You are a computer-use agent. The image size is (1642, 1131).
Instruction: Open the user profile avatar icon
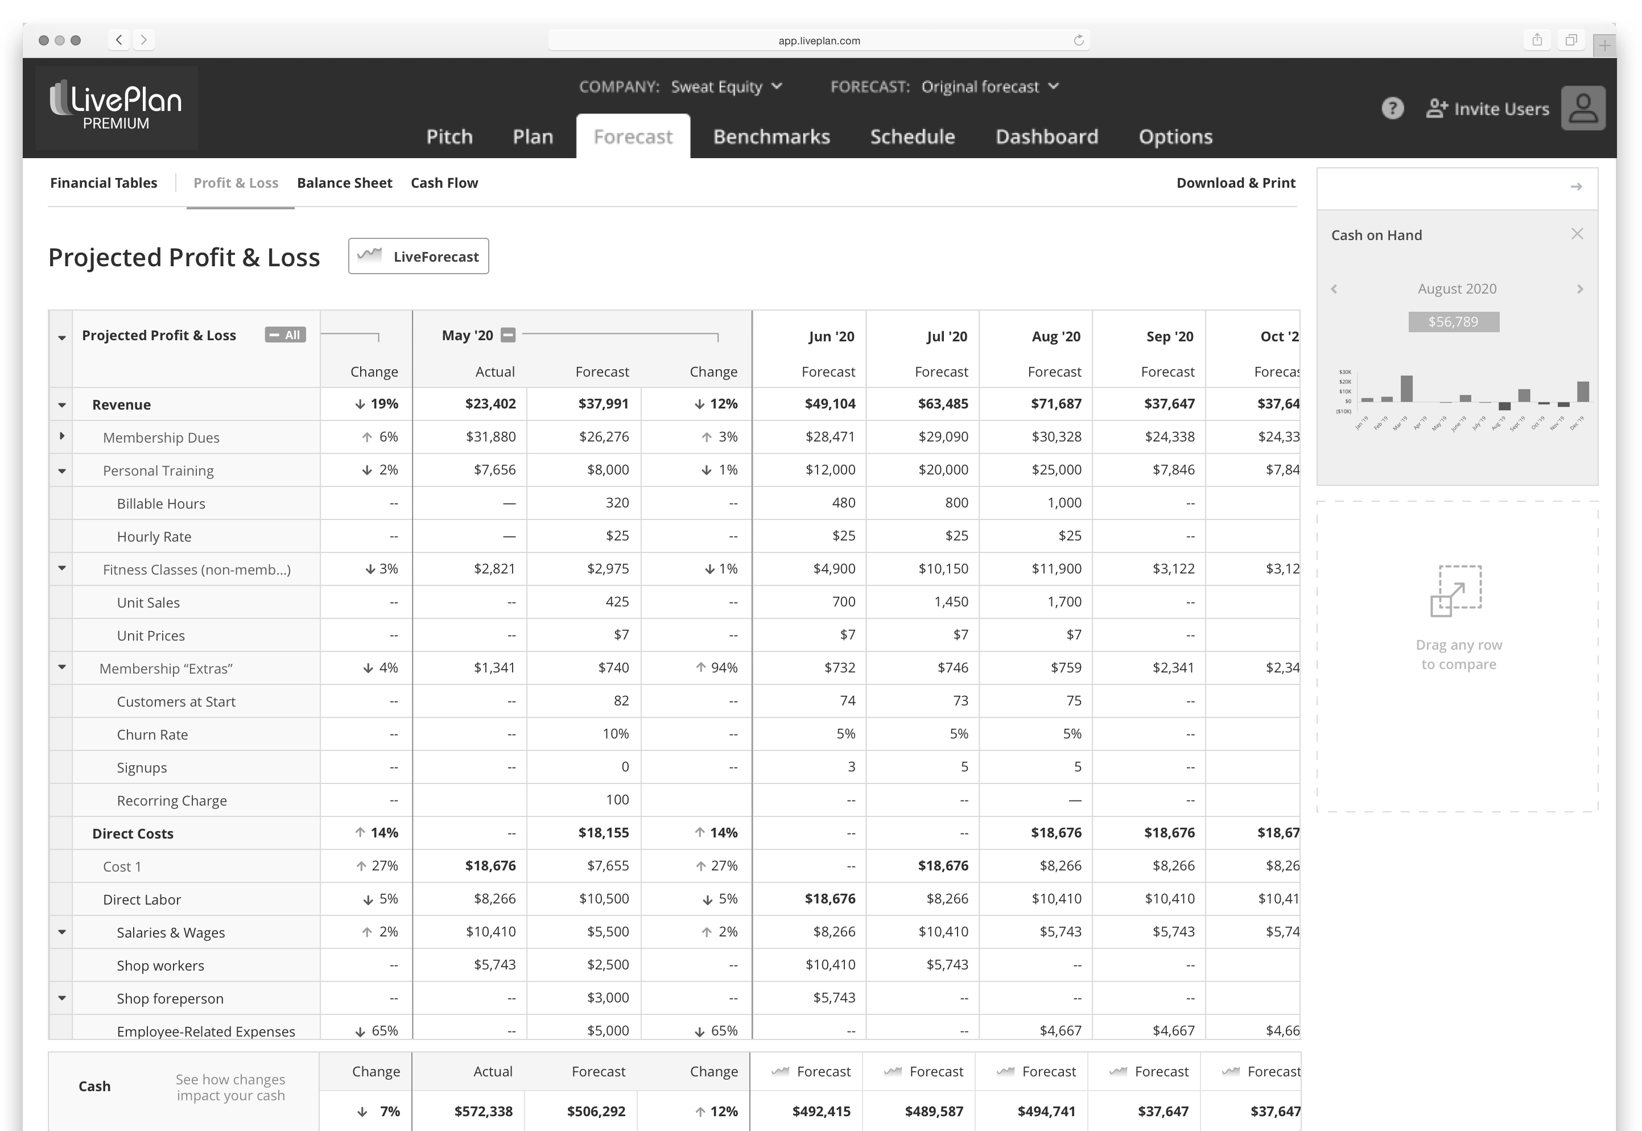1582,109
